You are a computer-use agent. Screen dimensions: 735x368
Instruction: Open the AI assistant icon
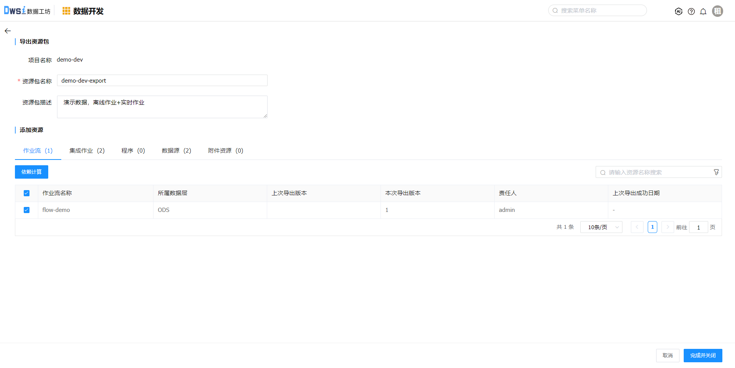(678, 11)
